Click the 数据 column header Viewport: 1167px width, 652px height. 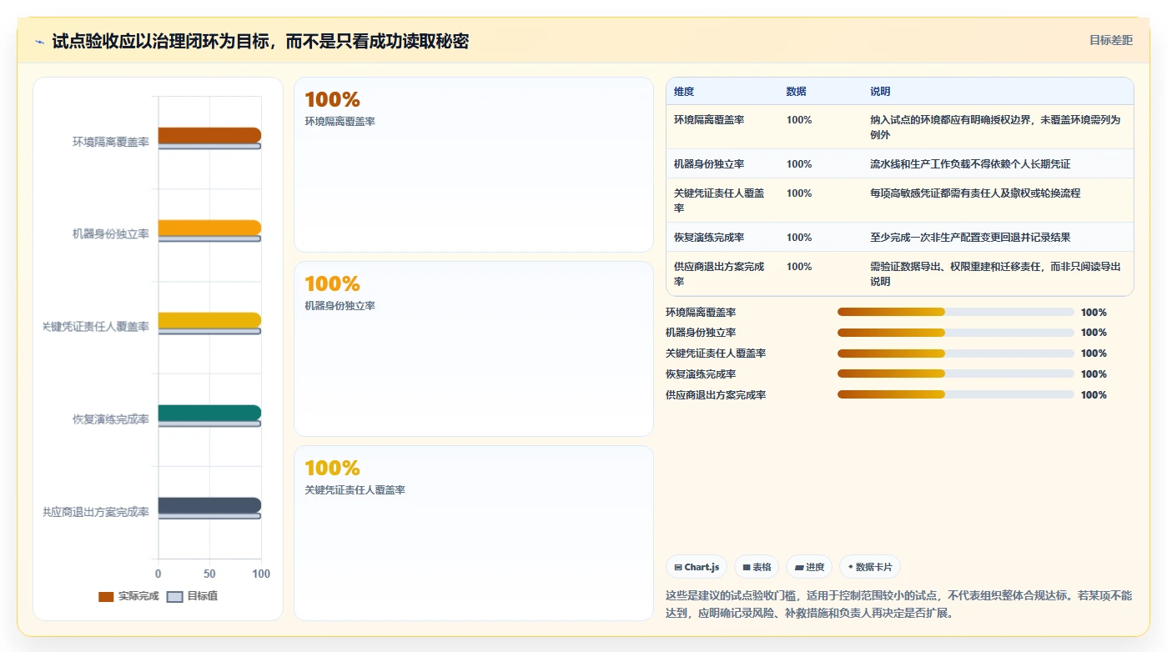797,92
